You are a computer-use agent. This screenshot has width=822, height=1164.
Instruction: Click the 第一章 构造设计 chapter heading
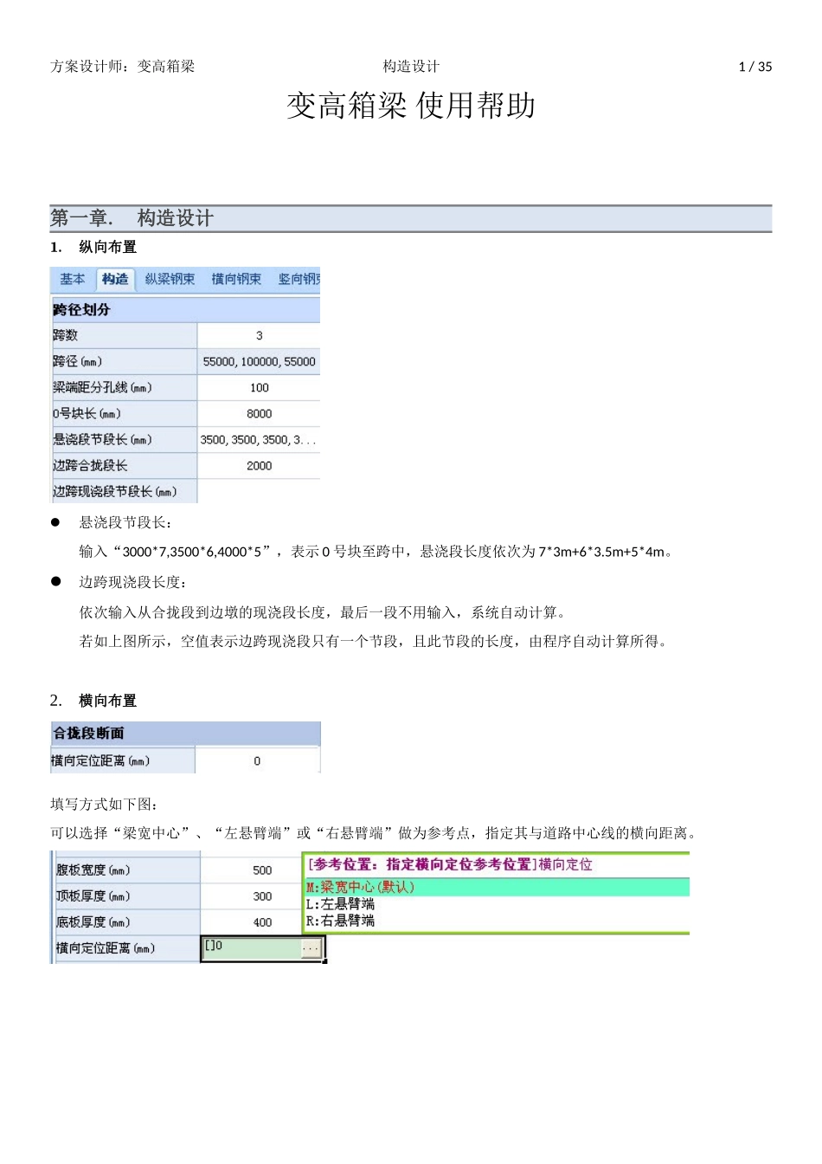coord(411,218)
